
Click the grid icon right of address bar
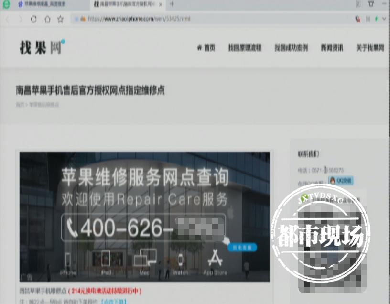click(x=368, y=19)
